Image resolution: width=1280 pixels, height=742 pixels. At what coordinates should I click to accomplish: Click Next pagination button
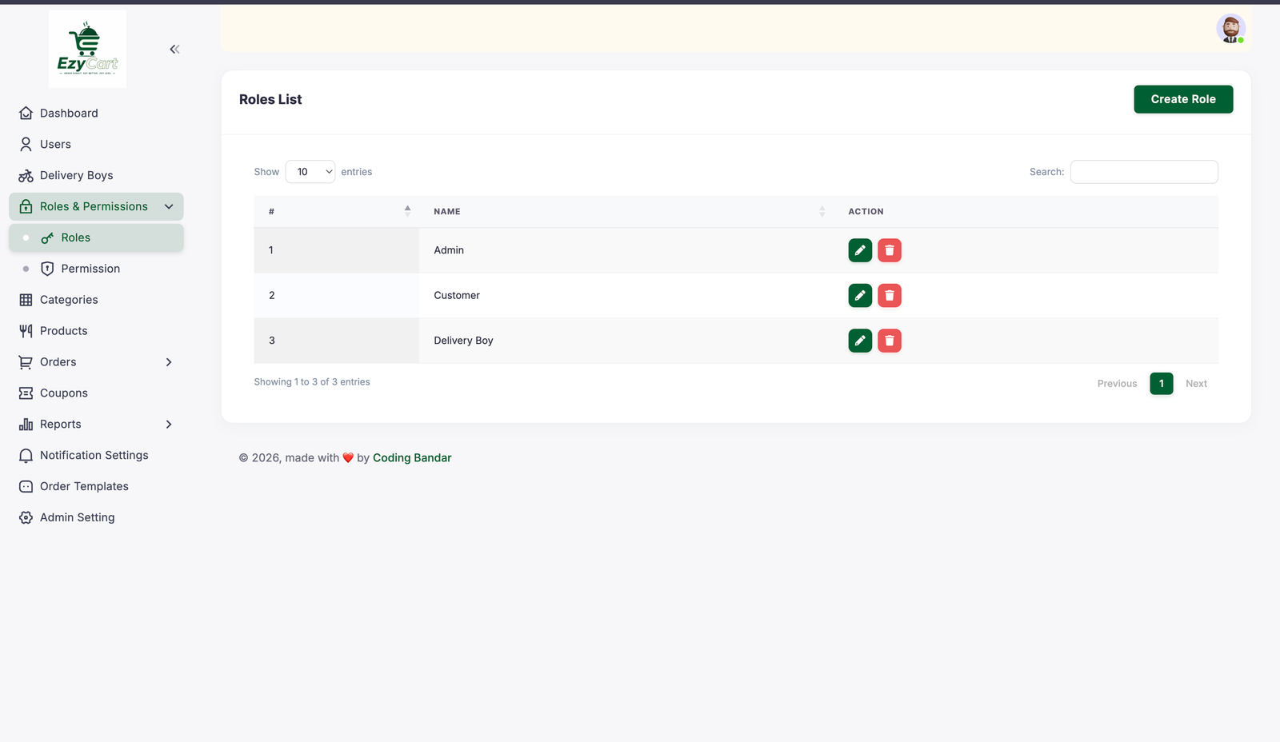[1196, 384]
